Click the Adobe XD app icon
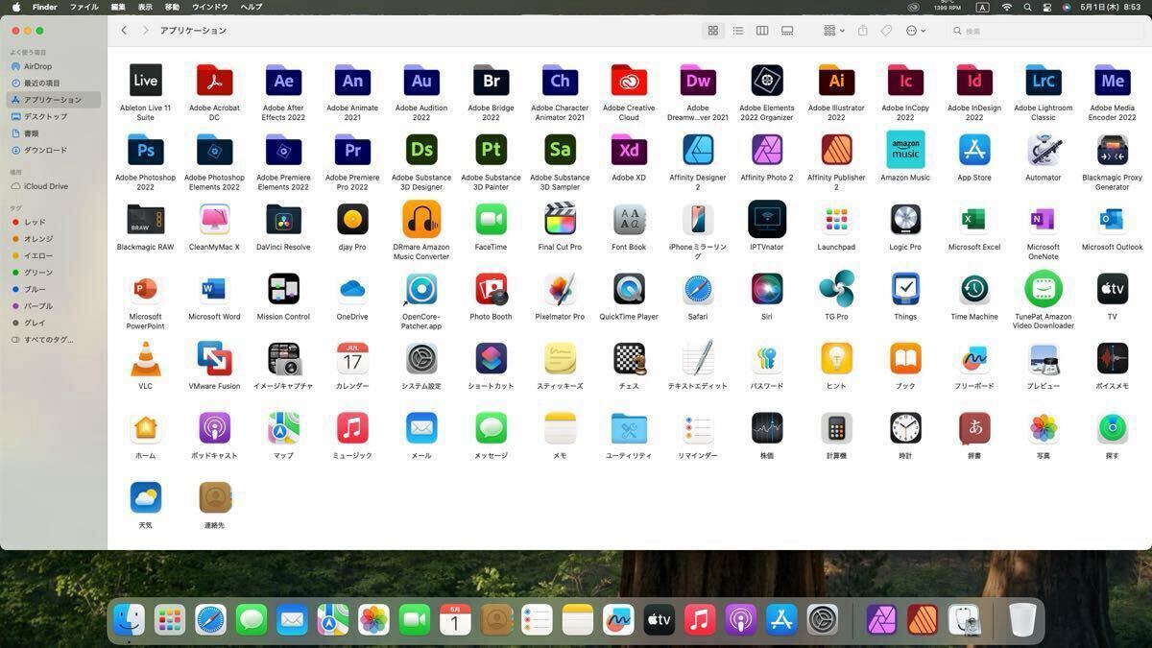This screenshot has height=648, width=1152. point(629,151)
